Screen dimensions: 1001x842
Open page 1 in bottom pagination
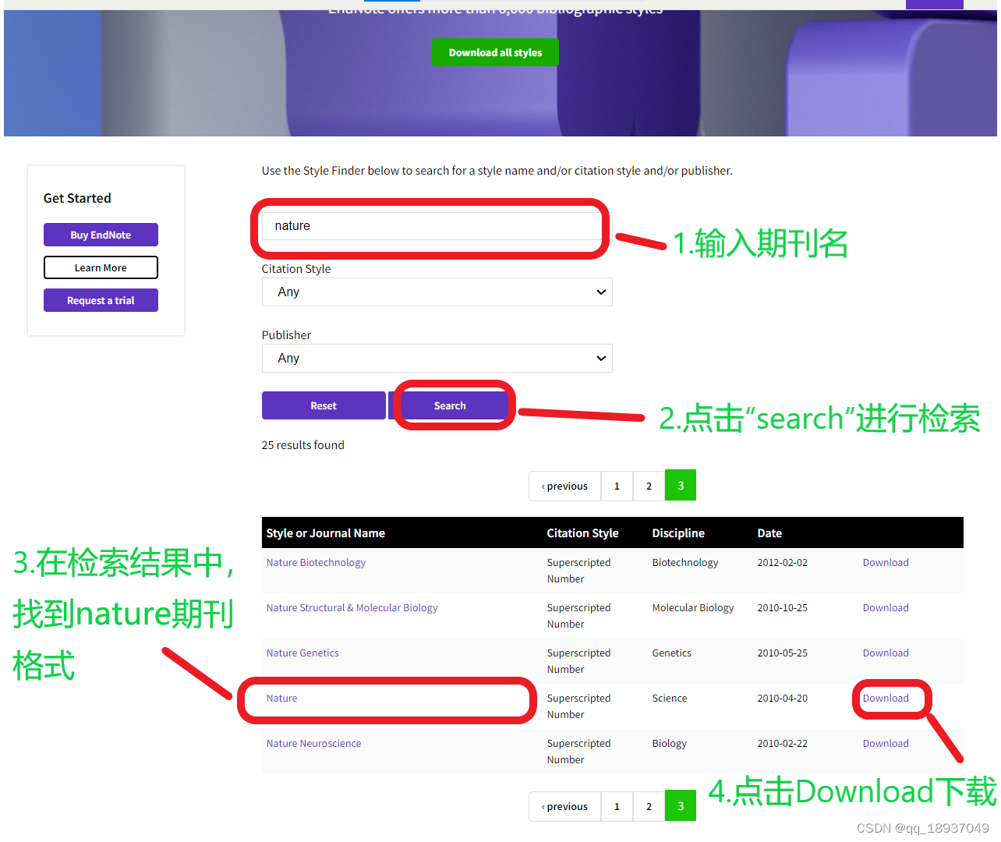617,806
